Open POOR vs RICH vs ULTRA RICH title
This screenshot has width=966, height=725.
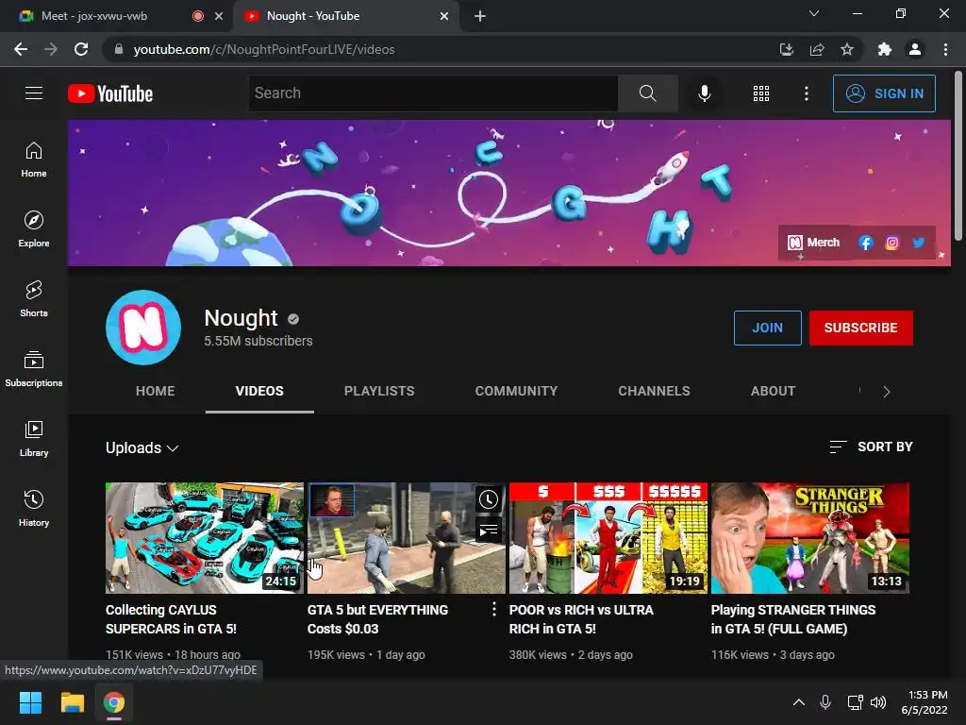[x=581, y=619]
